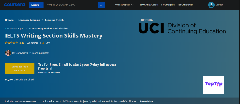
Task: Click '+1 more instructor' link
Action: (x=39, y=53)
